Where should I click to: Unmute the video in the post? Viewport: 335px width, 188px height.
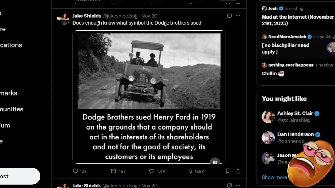click(215, 162)
